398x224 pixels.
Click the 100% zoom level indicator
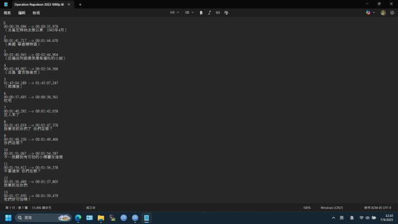pos(307,208)
